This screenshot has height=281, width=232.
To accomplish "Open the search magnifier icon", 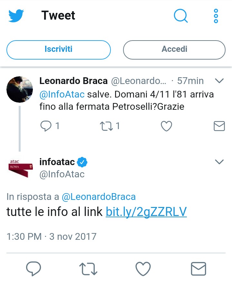I will pos(181,15).
